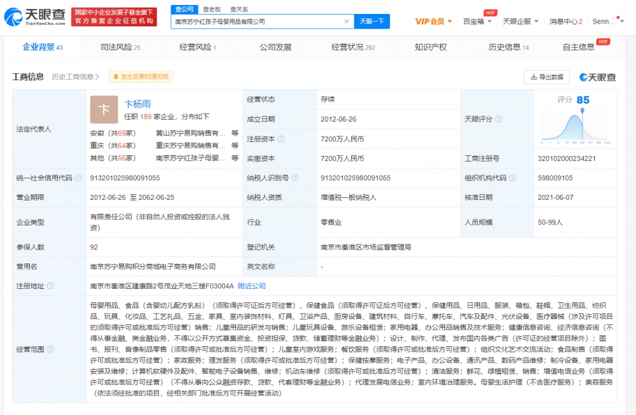Open the 消息中心 notifications link
The width and height of the screenshot is (636, 415).
[566, 22]
